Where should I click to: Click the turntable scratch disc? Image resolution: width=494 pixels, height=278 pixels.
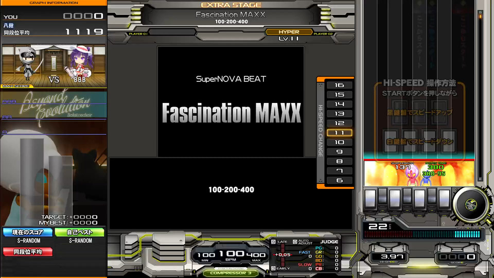[471, 205]
